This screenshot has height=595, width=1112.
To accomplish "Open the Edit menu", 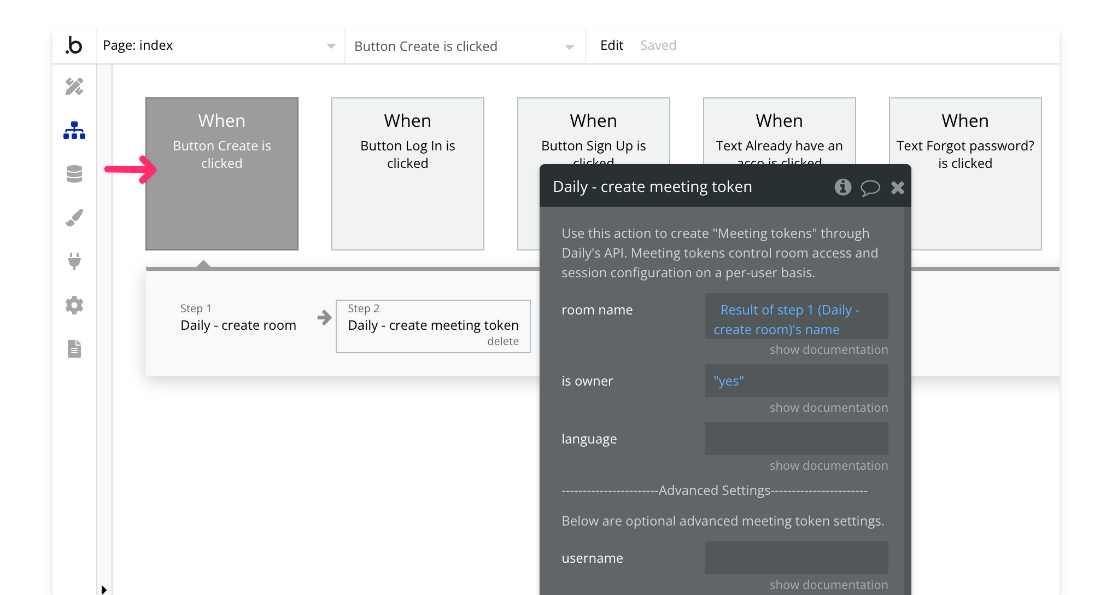I will [611, 45].
